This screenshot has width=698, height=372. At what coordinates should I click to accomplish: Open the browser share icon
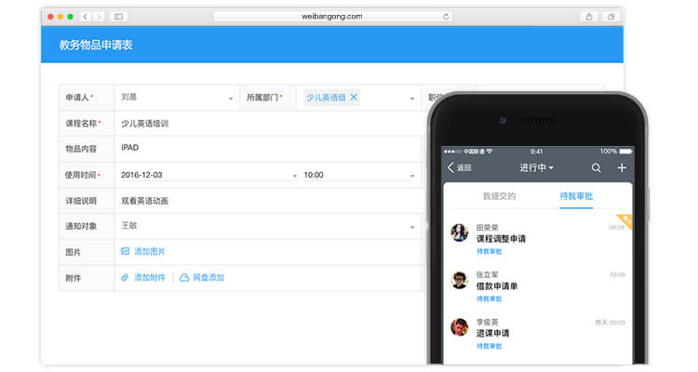589,17
